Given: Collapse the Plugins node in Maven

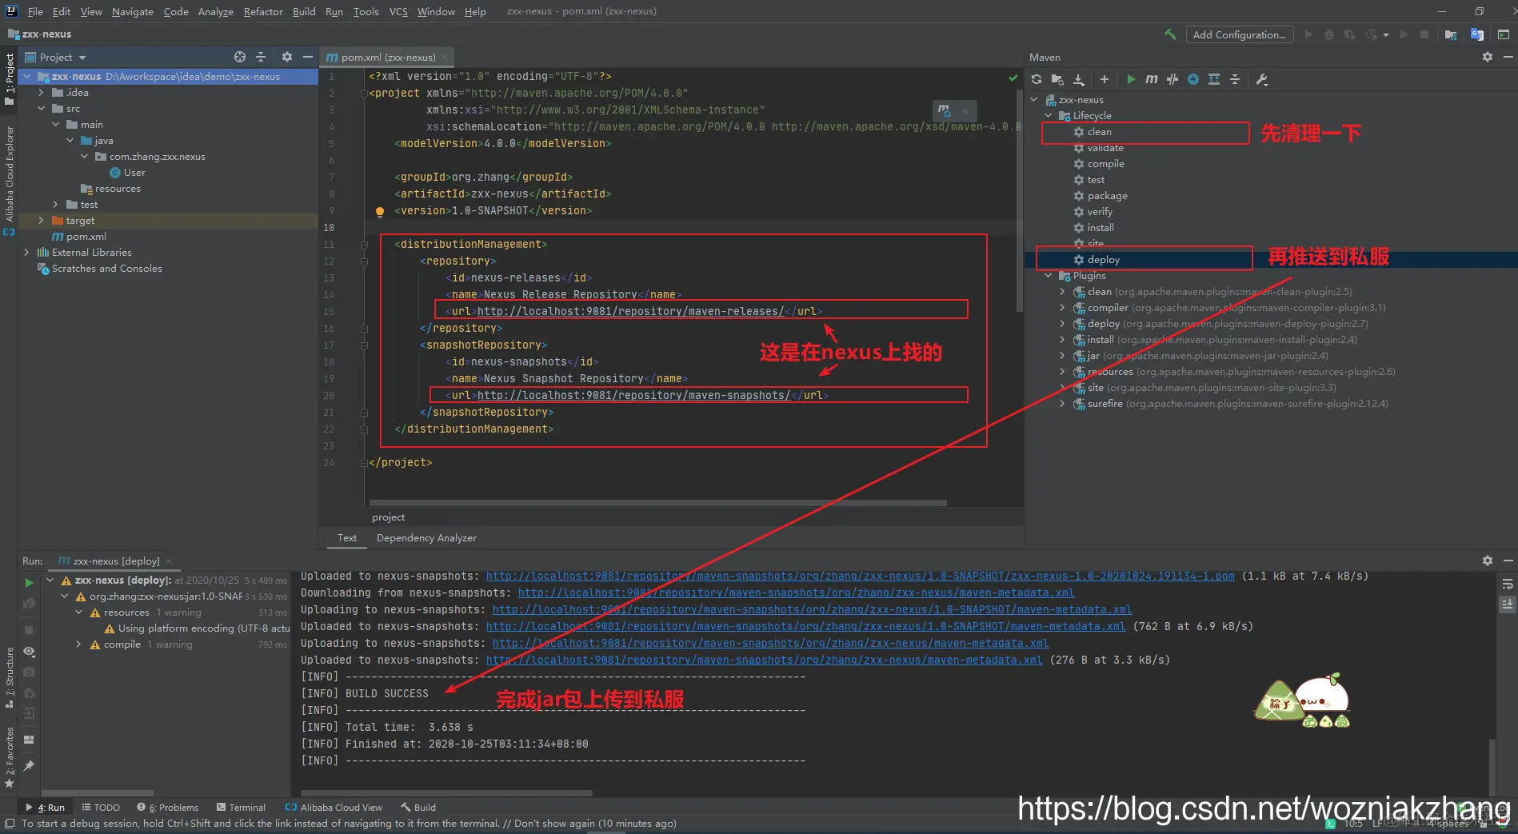Looking at the screenshot, I should click(1049, 276).
